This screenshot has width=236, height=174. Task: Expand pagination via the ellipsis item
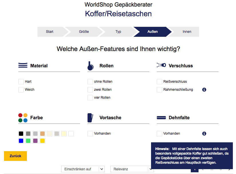click(x=212, y=169)
